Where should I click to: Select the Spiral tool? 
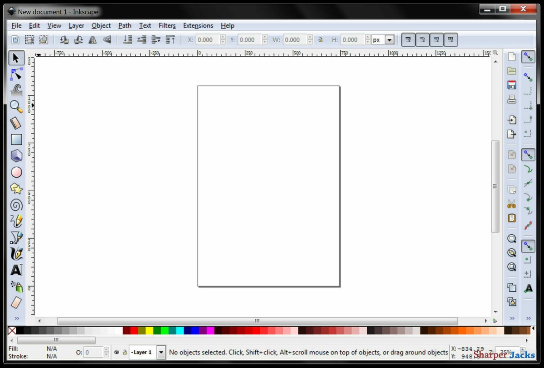pos(16,205)
